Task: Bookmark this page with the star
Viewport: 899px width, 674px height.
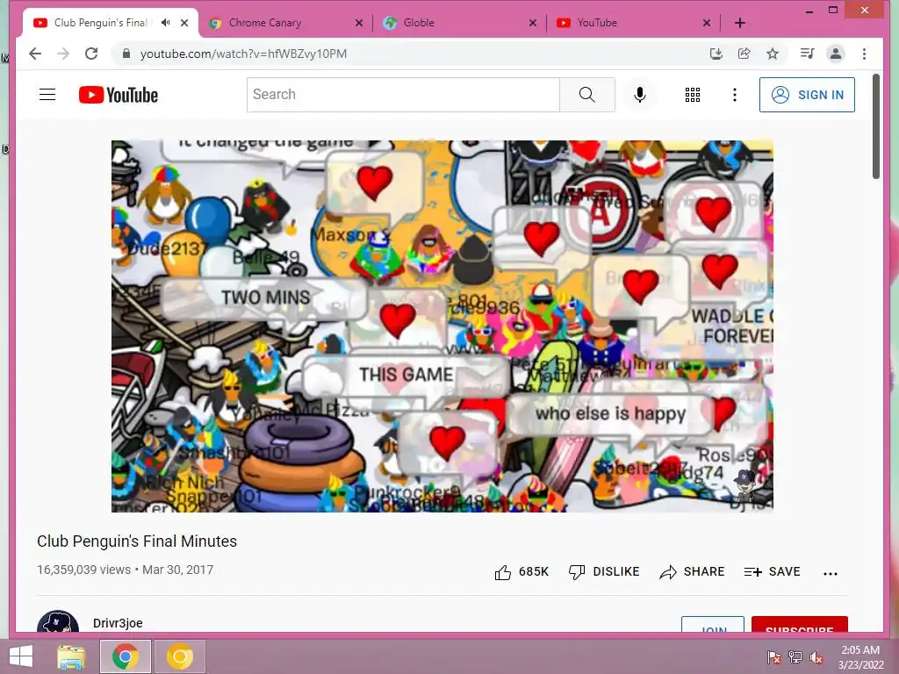Action: coord(773,54)
